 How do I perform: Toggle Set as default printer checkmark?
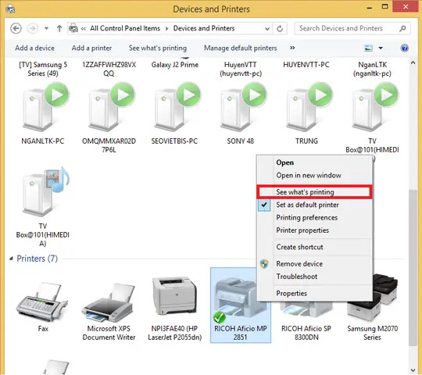point(264,205)
